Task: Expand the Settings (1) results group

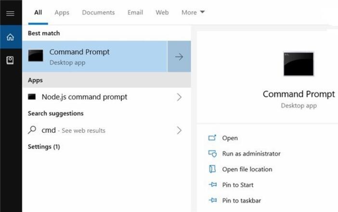Action: [x=44, y=147]
